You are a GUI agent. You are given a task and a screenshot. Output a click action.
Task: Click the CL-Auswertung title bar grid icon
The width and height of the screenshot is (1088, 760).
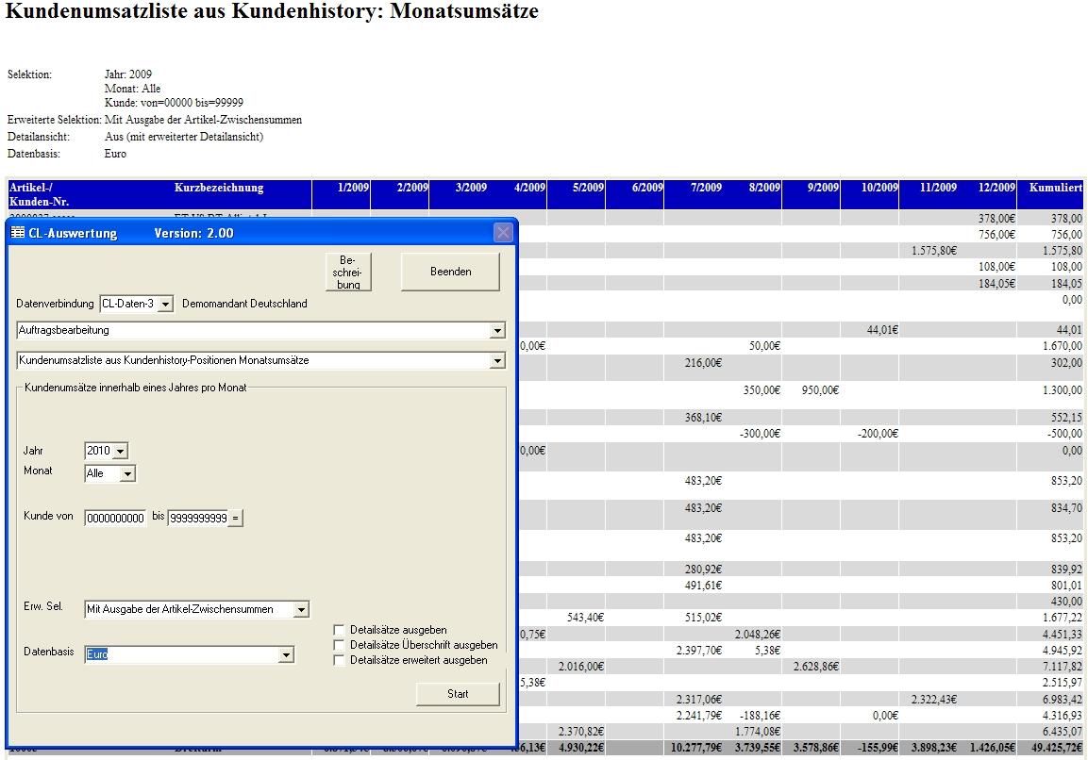(18, 233)
